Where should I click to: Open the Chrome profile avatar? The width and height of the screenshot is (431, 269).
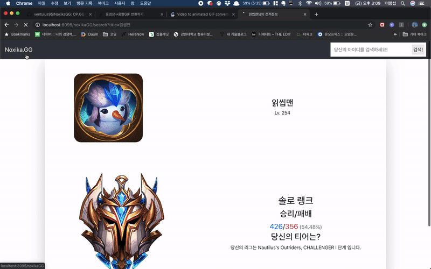[x=415, y=25]
